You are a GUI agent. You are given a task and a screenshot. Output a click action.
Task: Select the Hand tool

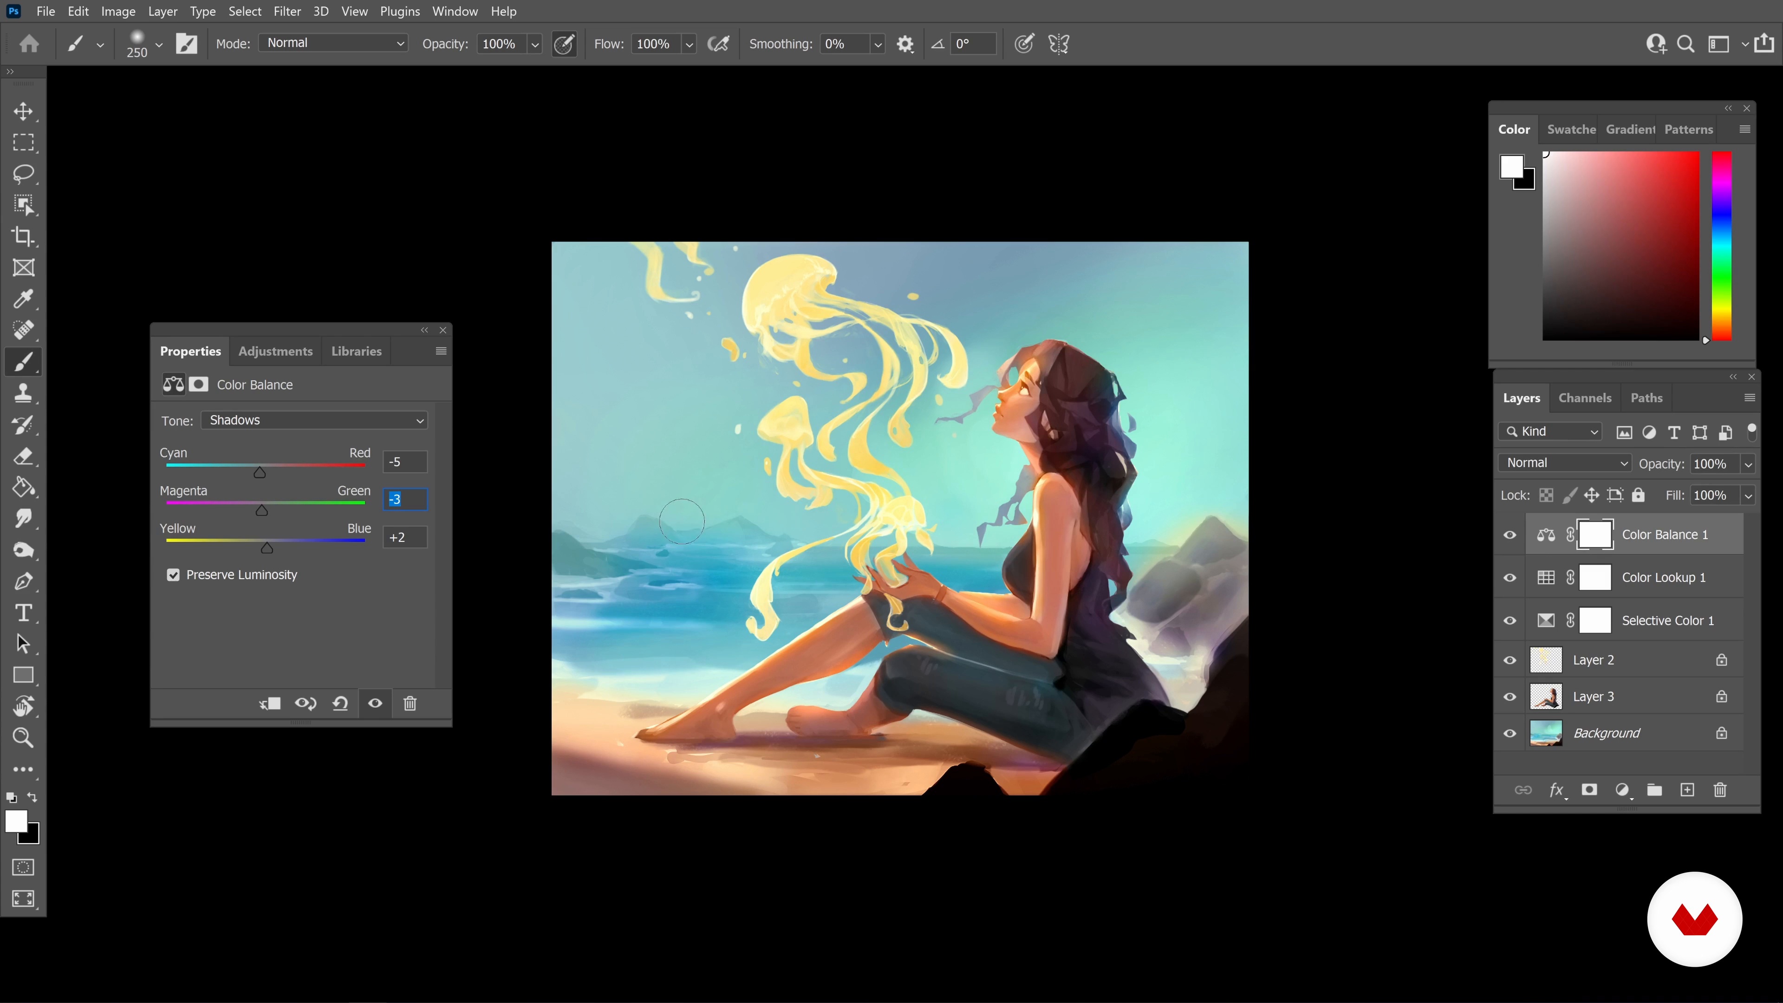[24, 707]
